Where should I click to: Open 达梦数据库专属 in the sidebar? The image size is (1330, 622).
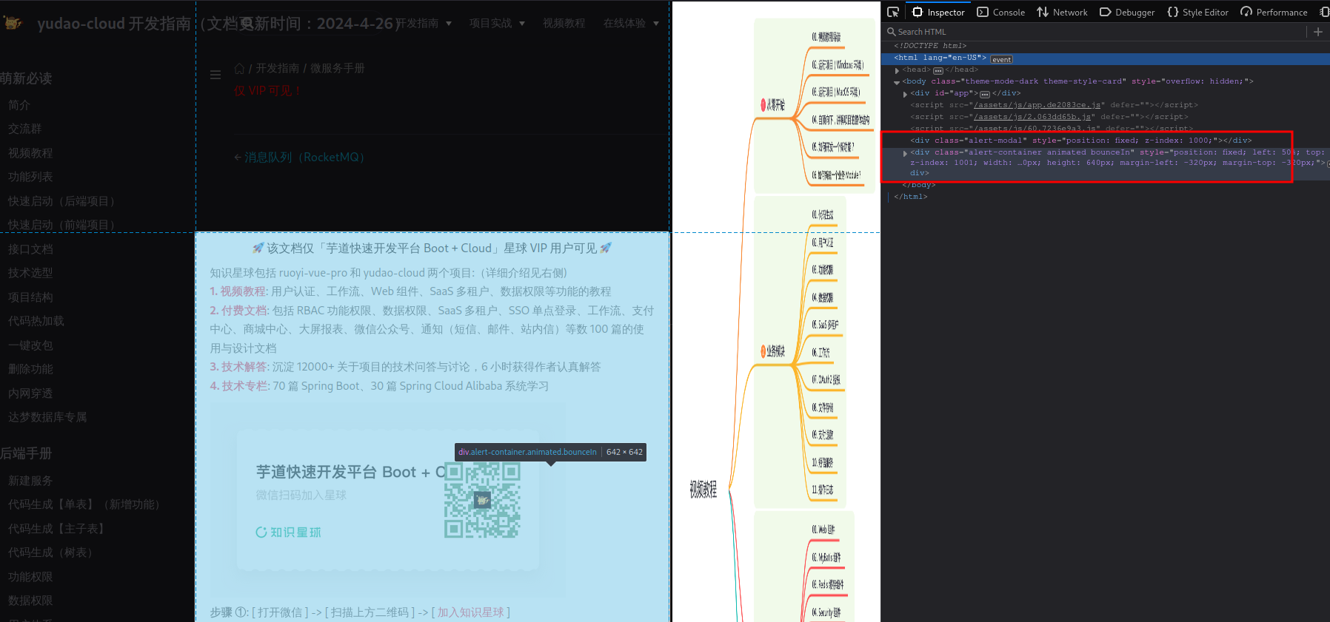point(47,417)
